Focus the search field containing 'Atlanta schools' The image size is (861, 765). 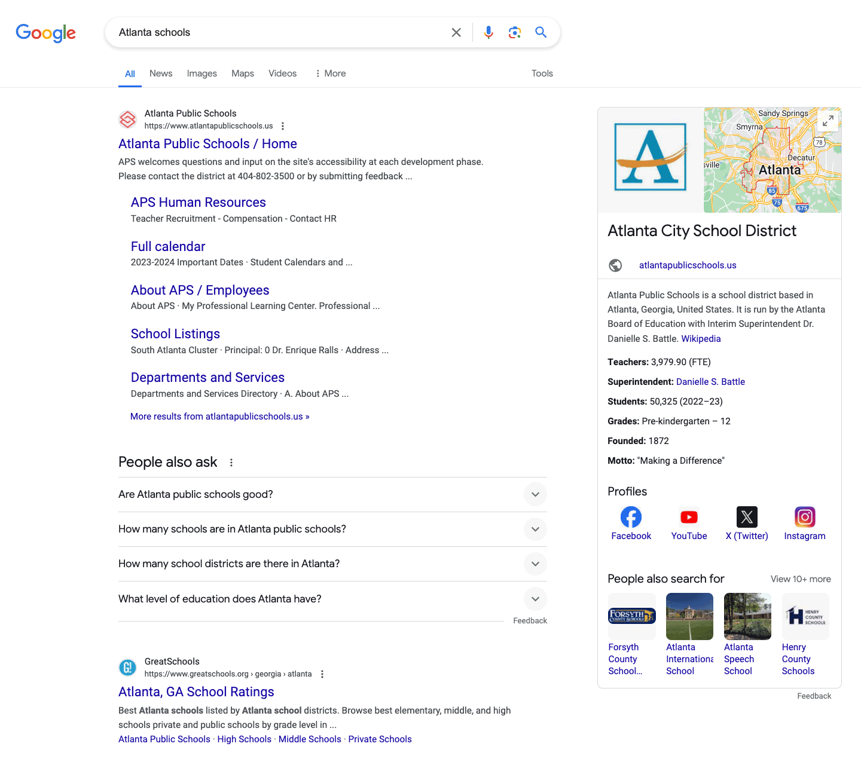280,32
